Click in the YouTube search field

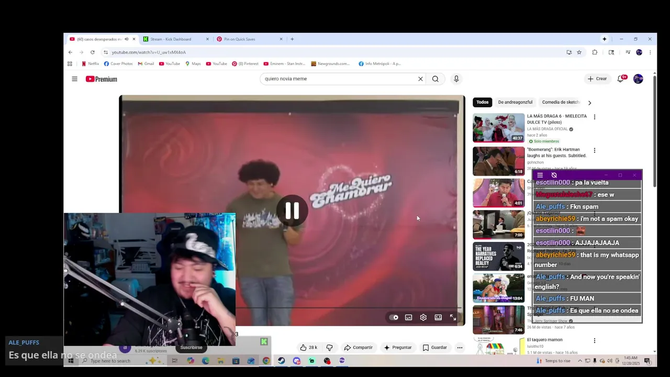(x=339, y=79)
